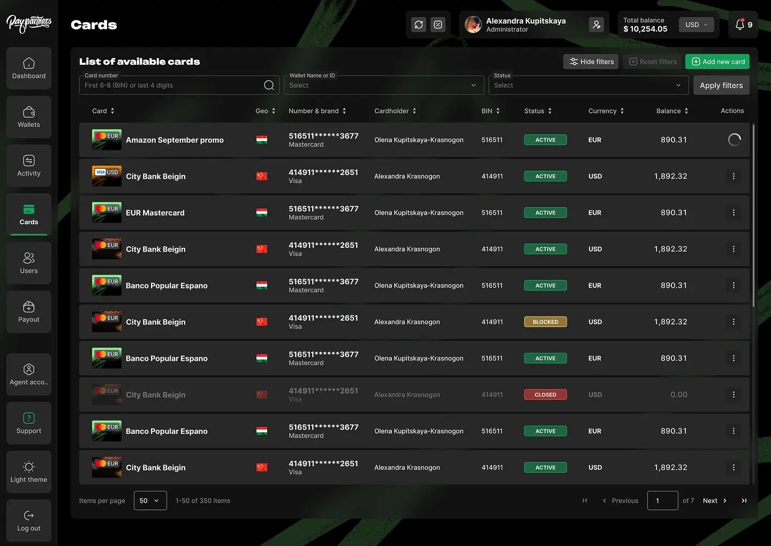Expand the Status filter dropdown
The height and width of the screenshot is (546, 771).
point(588,85)
